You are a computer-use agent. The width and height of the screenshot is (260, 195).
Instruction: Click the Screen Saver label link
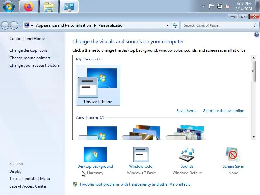click(x=233, y=166)
